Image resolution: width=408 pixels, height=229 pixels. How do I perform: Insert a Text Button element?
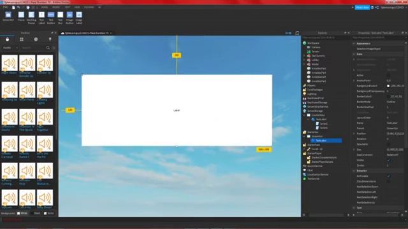[x=51, y=18]
